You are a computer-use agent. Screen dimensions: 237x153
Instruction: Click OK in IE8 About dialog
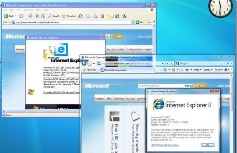point(208,145)
